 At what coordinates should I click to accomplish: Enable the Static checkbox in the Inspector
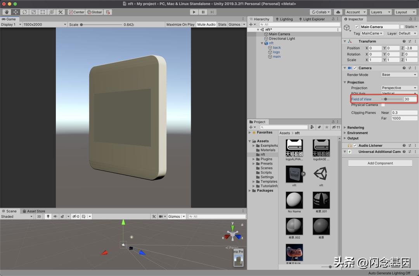tap(402, 27)
